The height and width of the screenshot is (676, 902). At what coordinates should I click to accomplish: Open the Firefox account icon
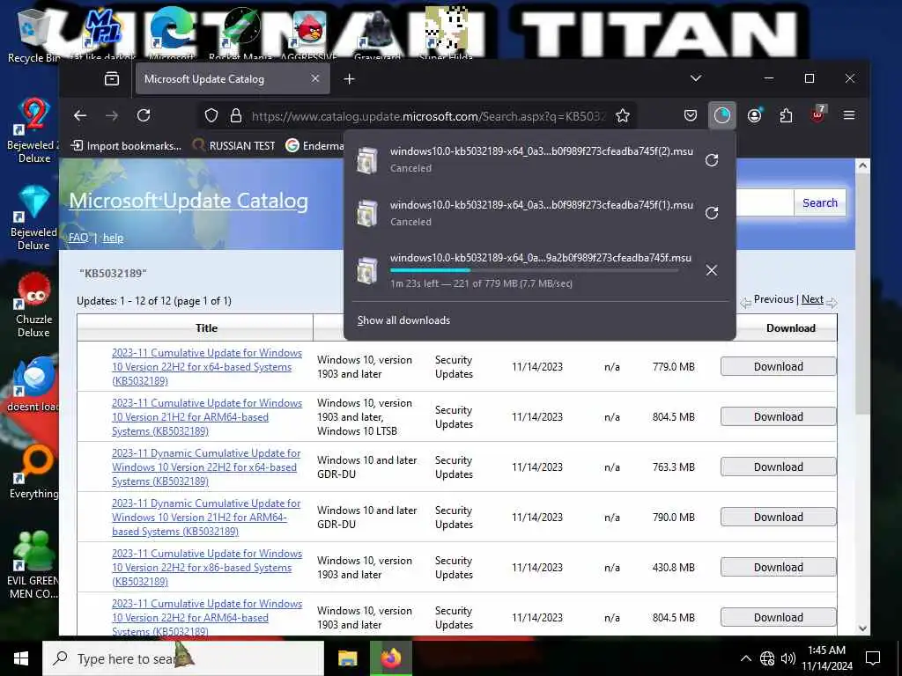[x=754, y=115]
